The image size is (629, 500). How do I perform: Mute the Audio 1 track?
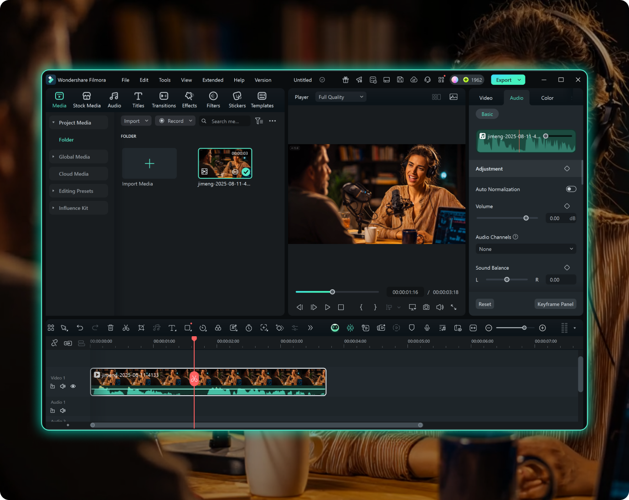click(63, 411)
